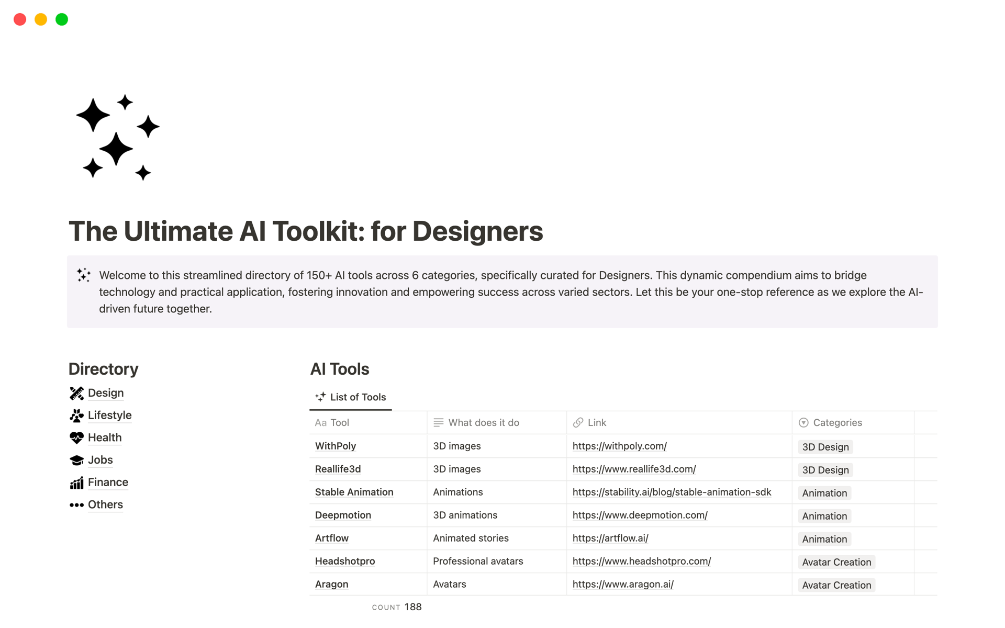Click the AI Tools sparkle icon
Screen dimensions: 1005x628
(x=320, y=397)
